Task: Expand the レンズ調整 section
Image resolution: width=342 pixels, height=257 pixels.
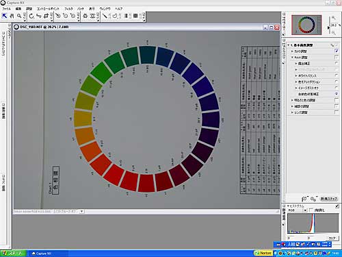Action: tap(292, 112)
